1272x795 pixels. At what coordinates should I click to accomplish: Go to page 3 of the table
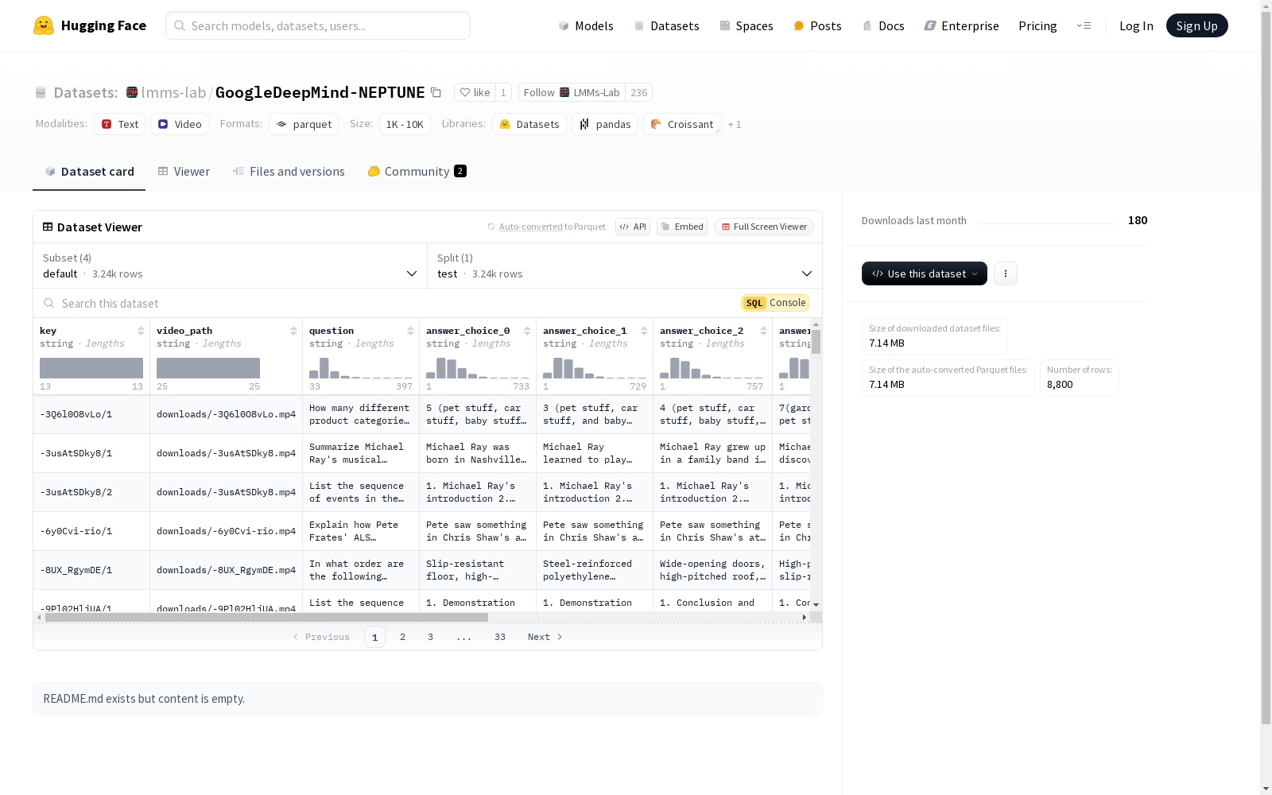tap(431, 637)
